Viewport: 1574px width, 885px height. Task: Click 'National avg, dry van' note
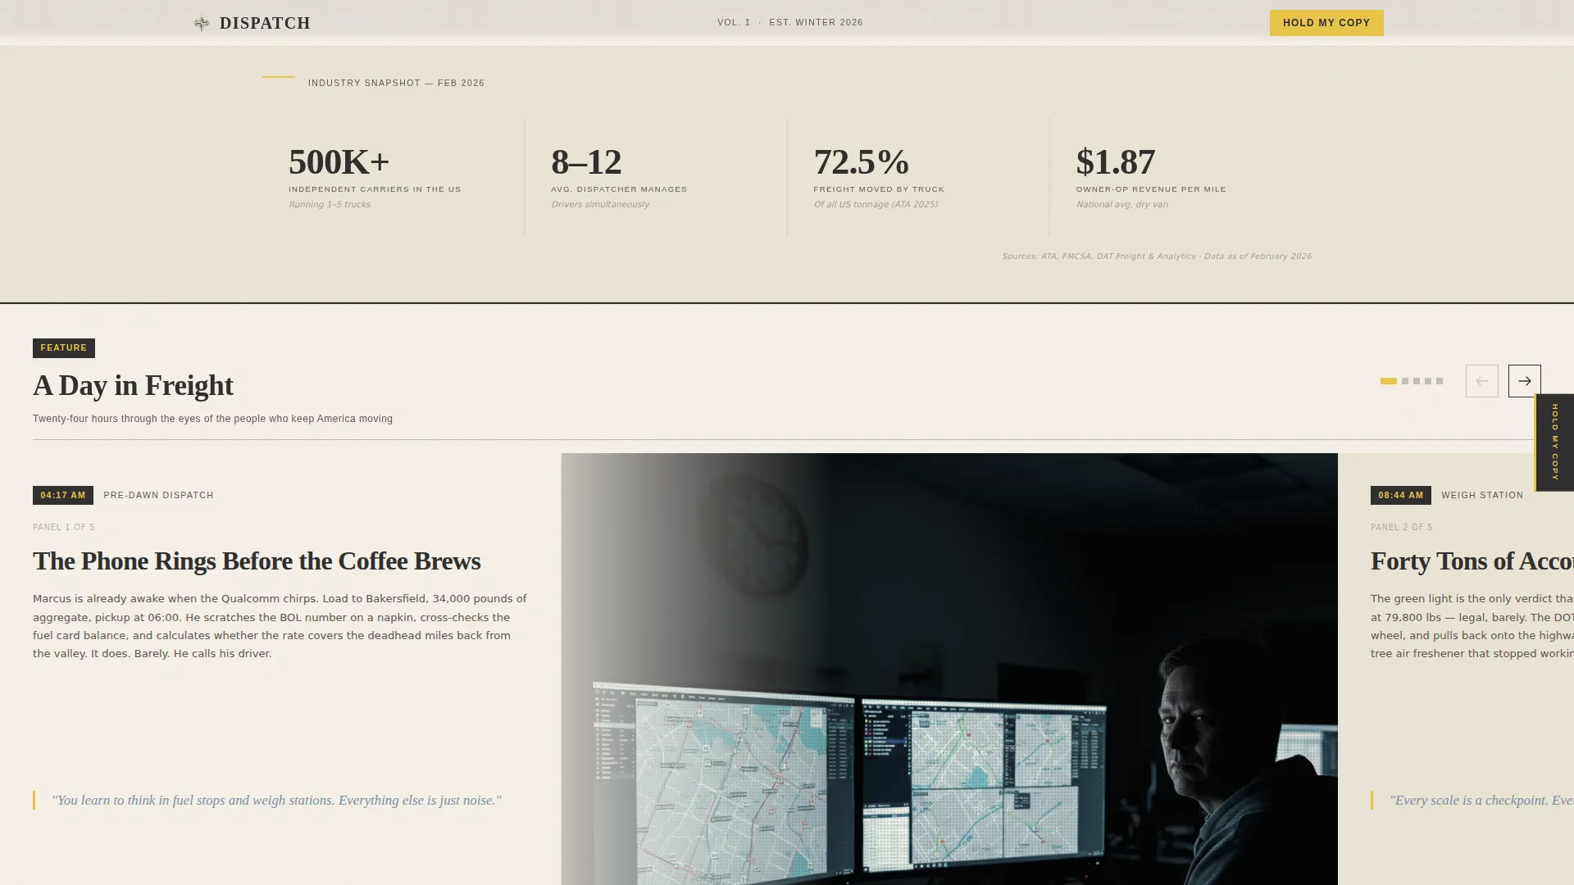1122,205
